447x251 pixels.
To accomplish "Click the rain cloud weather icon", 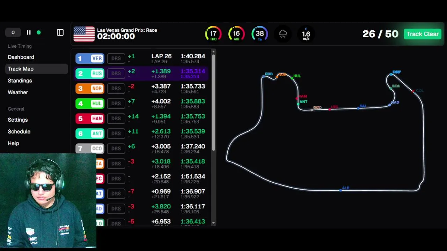I will click(x=283, y=34).
